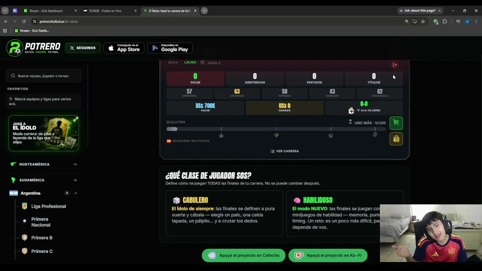482x271 pixels.
Task: Choose the Habilidoso player type
Action: (x=345, y=213)
